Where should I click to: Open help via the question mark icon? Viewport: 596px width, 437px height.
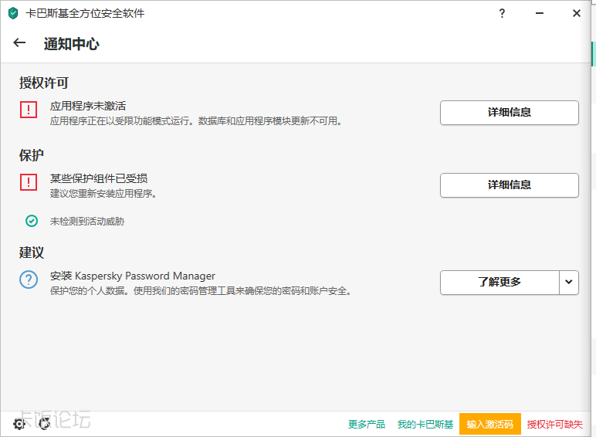point(502,14)
